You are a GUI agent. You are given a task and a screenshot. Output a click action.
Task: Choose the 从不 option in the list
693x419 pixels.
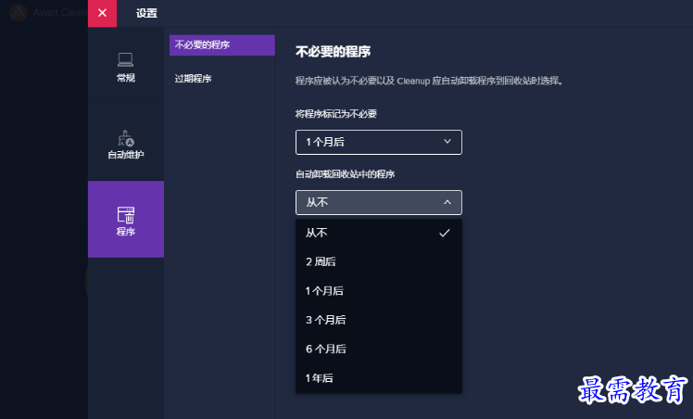tap(379, 233)
